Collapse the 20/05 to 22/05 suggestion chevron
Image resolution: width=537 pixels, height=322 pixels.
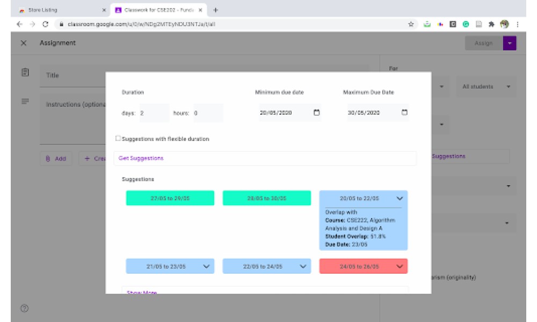click(x=400, y=198)
